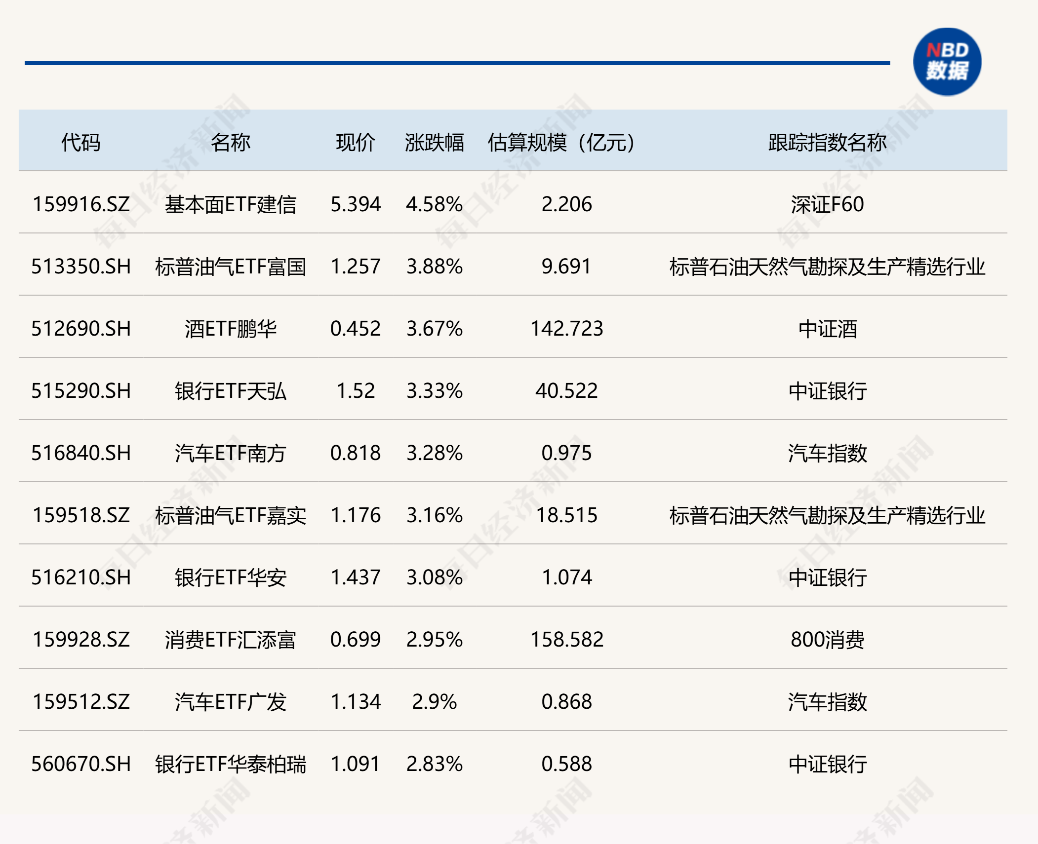Viewport: 1038px width, 844px height.
Task: Click the change value 3.08%
Action: pos(435,577)
